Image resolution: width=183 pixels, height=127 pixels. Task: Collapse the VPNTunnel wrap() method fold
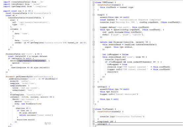pos(93,15)
